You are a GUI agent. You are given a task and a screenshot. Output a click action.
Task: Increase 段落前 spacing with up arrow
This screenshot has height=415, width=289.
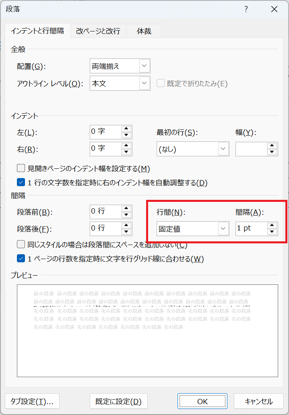(126, 209)
